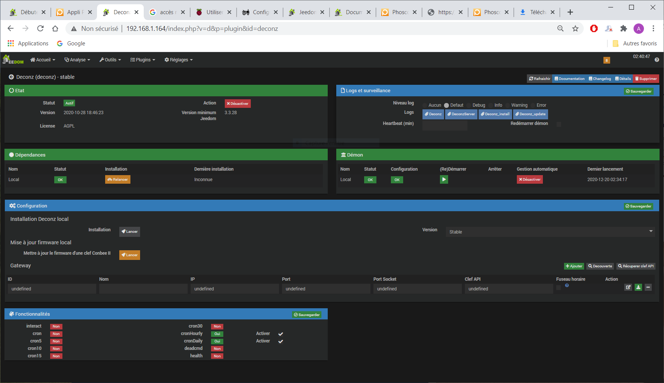
Task: Remove the gateway with the minus icon
Action: [x=648, y=287]
